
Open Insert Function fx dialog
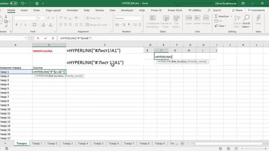click(53, 38)
